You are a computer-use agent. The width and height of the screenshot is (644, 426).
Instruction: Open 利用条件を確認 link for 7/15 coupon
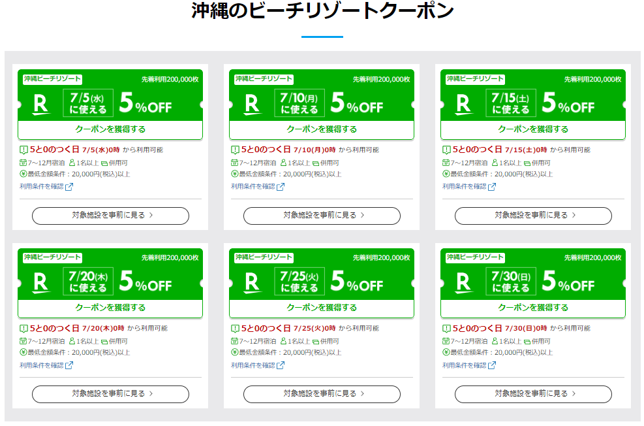(x=464, y=187)
